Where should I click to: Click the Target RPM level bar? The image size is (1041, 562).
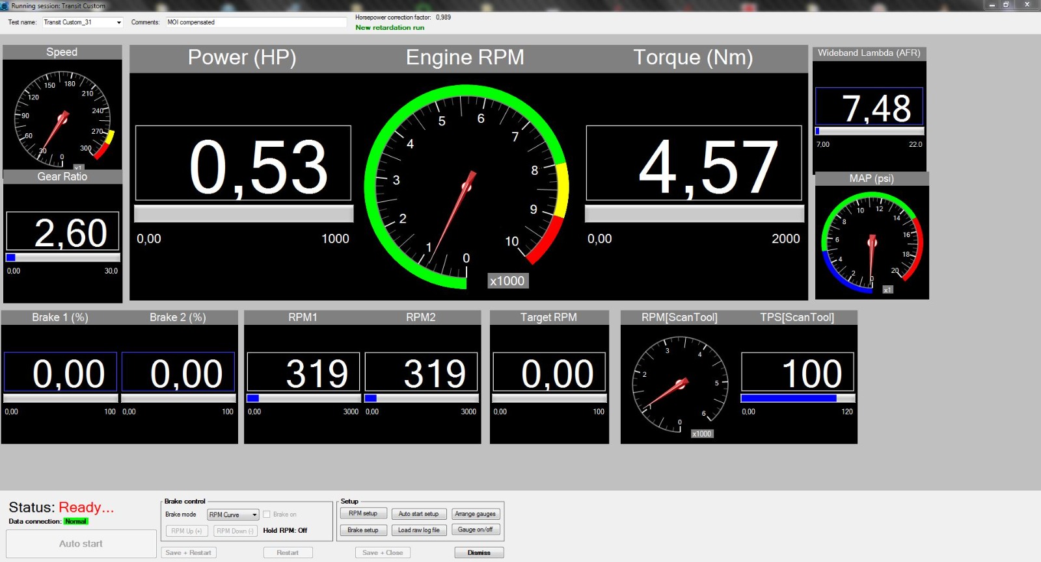pos(549,398)
